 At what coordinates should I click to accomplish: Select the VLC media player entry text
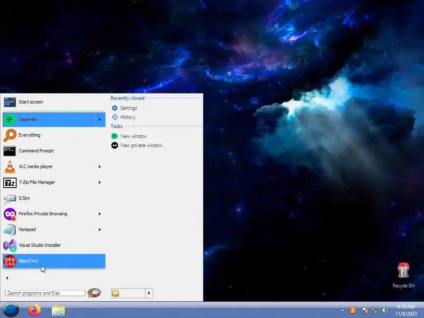tap(36, 166)
